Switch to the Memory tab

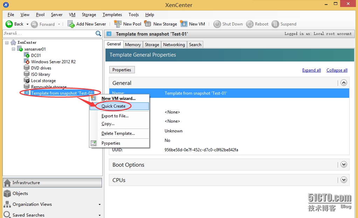pos(133,45)
